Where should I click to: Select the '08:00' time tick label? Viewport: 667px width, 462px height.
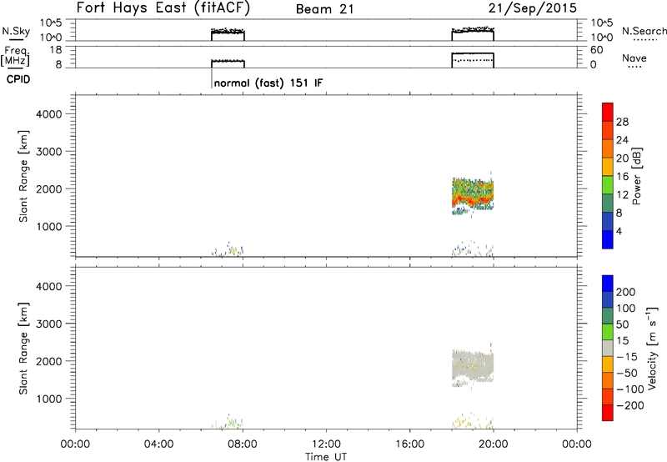click(243, 444)
